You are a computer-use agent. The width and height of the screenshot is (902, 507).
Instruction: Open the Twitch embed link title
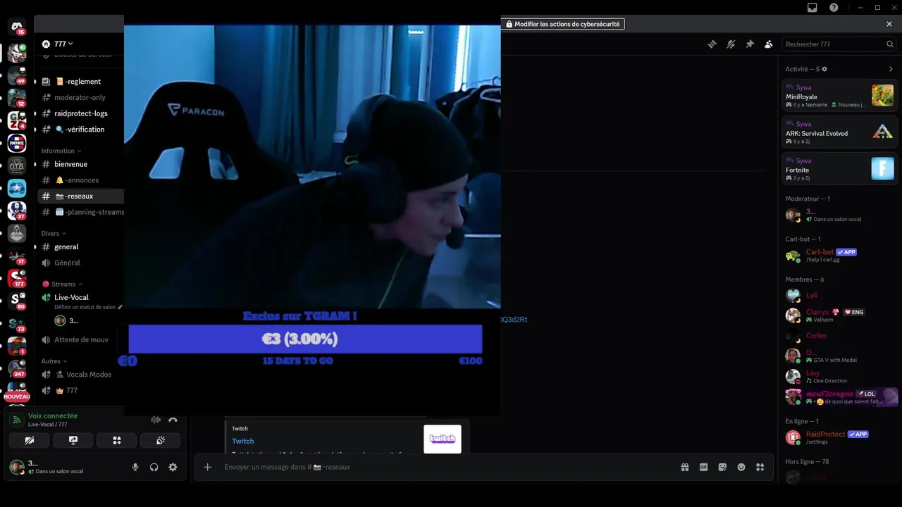coord(243,441)
